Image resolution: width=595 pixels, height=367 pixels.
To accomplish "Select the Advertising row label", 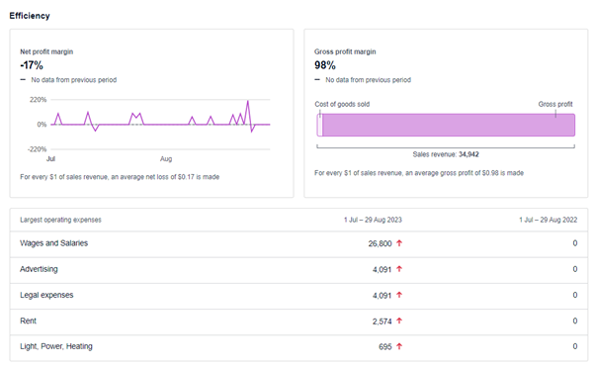I will pyautogui.click(x=39, y=269).
